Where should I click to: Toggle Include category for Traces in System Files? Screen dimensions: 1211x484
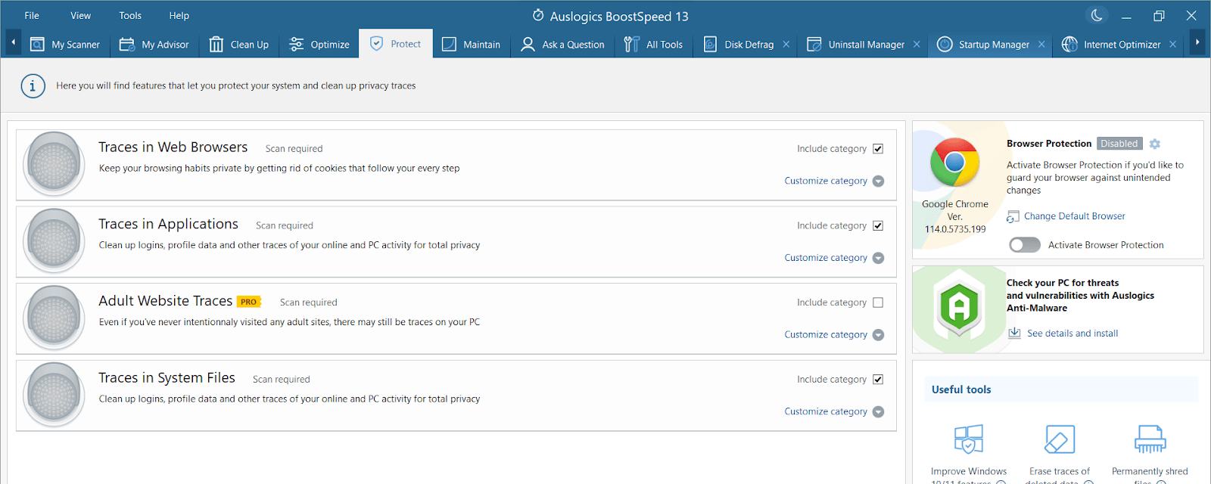pyautogui.click(x=878, y=379)
